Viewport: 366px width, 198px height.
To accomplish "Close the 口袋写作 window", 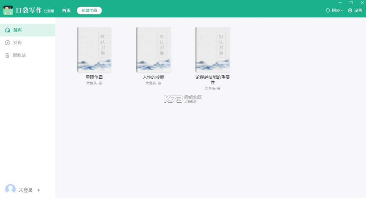I will [362, 3].
